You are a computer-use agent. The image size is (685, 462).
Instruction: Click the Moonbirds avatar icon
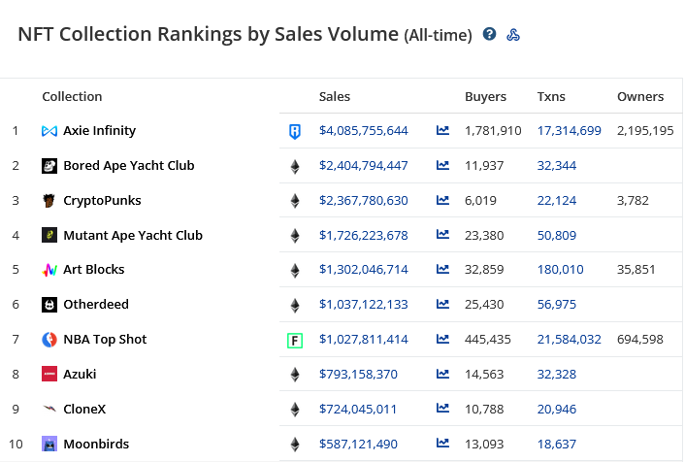click(49, 445)
